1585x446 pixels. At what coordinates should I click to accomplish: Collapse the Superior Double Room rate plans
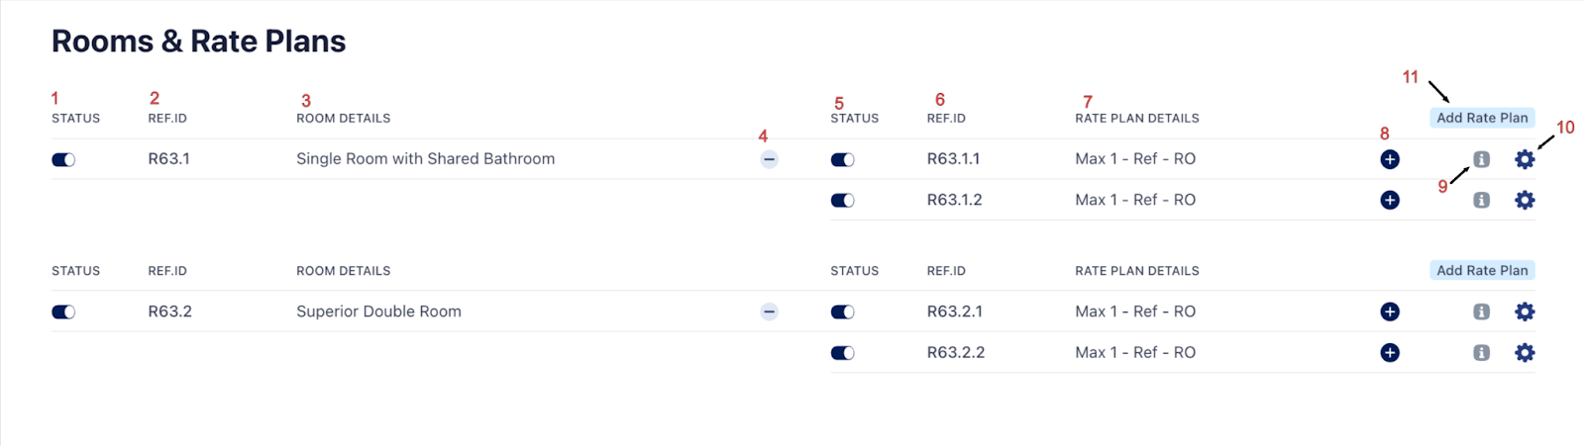pos(769,312)
